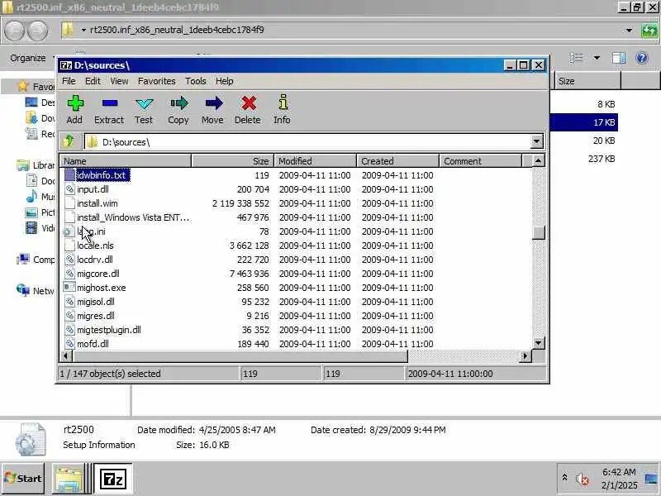Screen dimensions: 661x496
Task: Open Explorer help question mark icon
Action: pyautogui.click(x=642, y=57)
